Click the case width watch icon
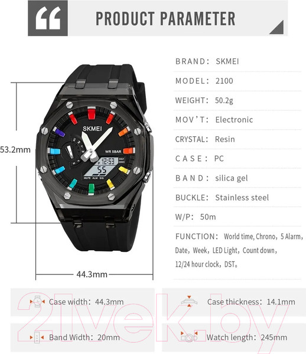 tap(37, 301)
